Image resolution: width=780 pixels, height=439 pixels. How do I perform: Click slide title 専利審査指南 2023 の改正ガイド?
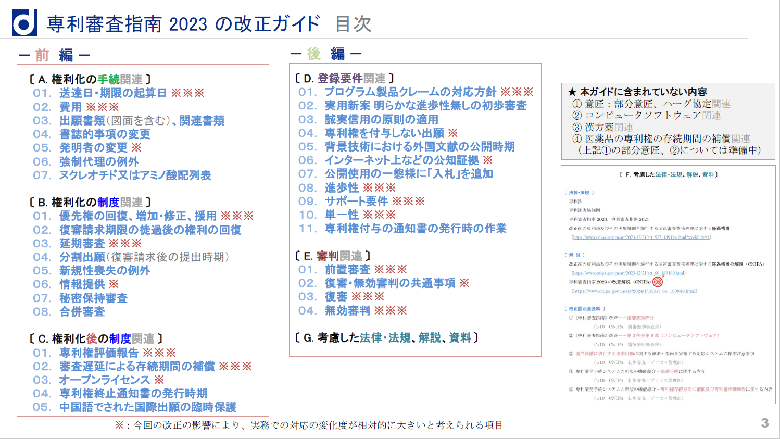click(x=183, y=24)
